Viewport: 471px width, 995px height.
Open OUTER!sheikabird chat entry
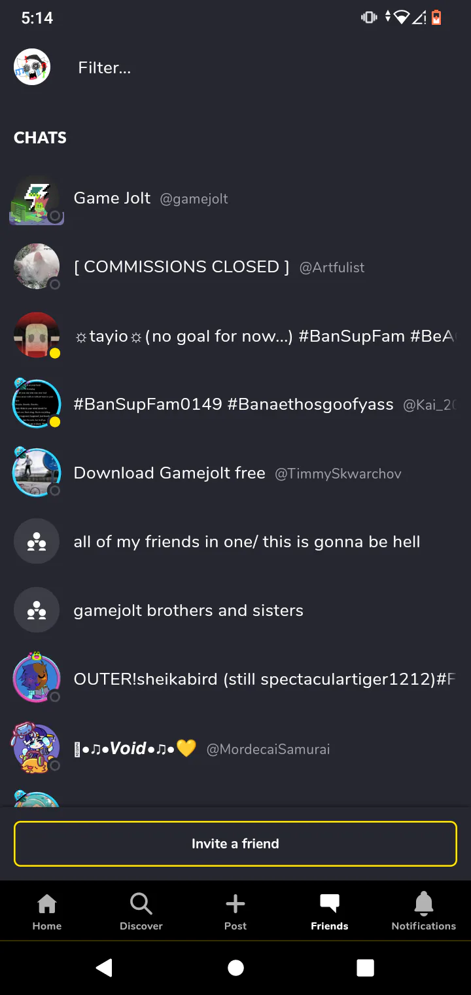[x=235, y=679]
